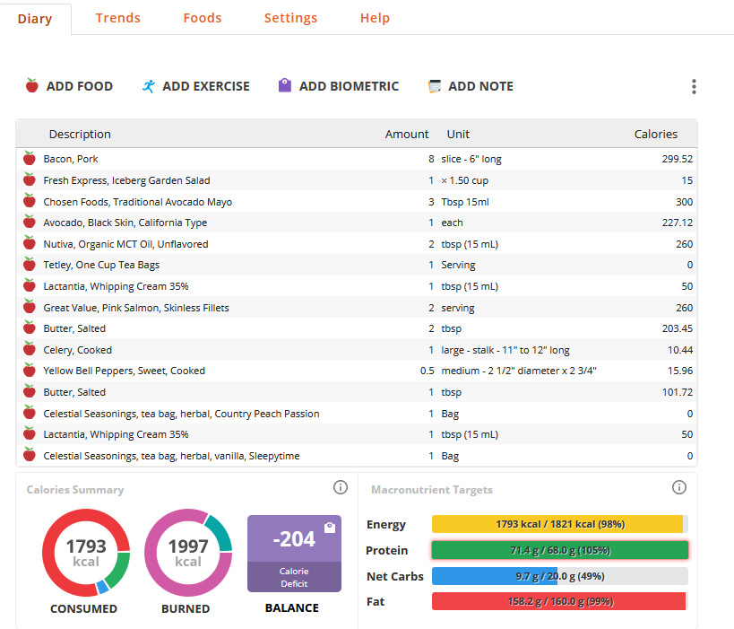Click ADD BIOMETRIC
This screenshot has height=629, width=734.
point(339,86)
